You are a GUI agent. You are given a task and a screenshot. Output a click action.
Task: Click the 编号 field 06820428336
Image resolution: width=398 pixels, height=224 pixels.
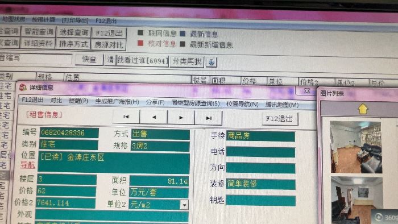tap(69, 132)
